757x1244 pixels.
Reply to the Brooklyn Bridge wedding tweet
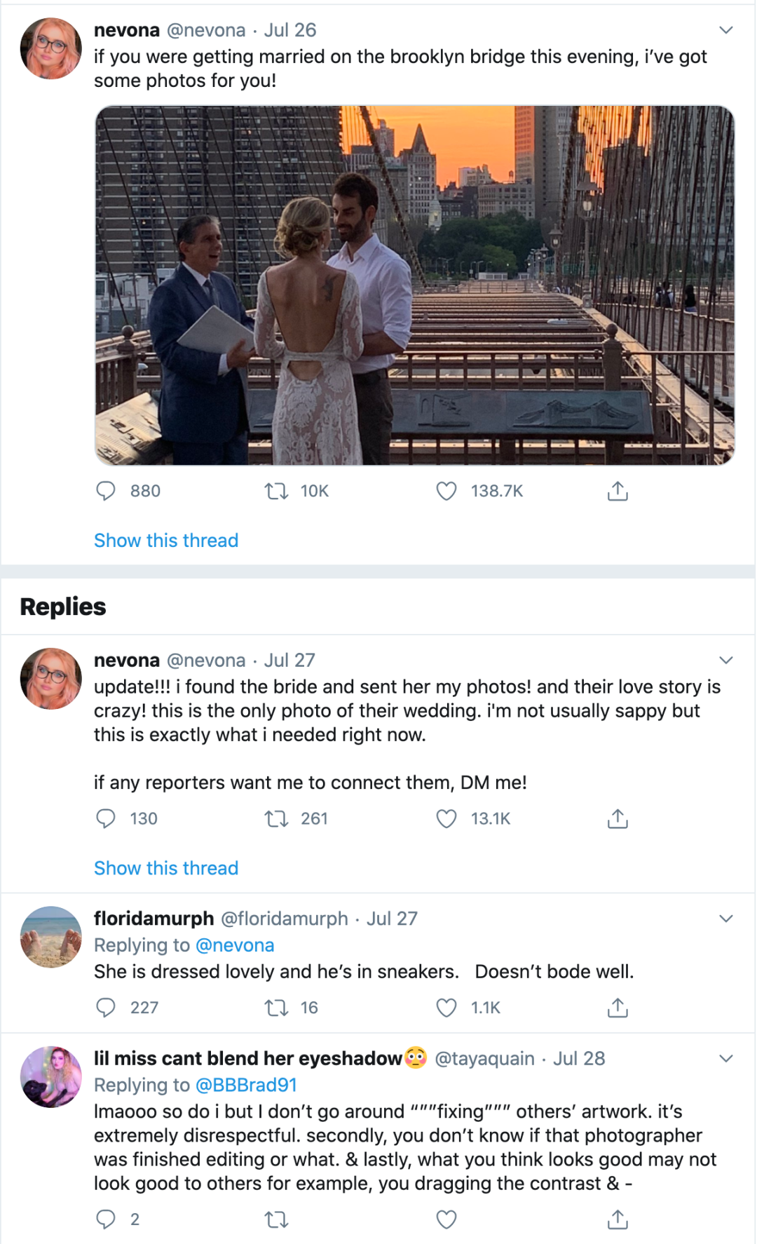pyautogui.click(x=106, y=491)
